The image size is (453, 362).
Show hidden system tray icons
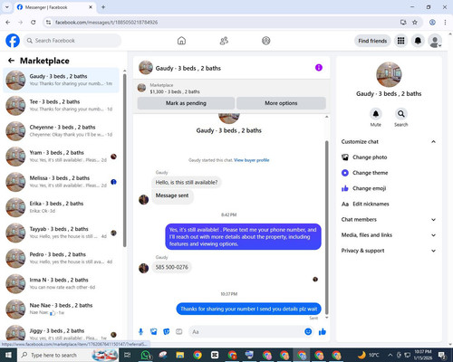[390, 355]
